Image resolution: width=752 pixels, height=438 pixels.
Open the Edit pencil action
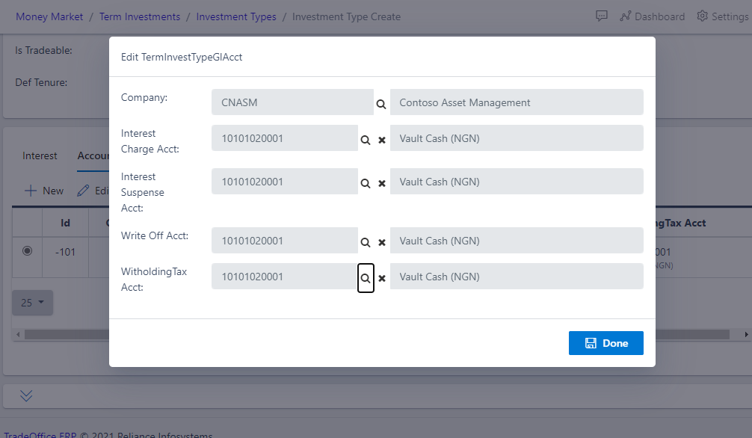click(x=84, y=190)
